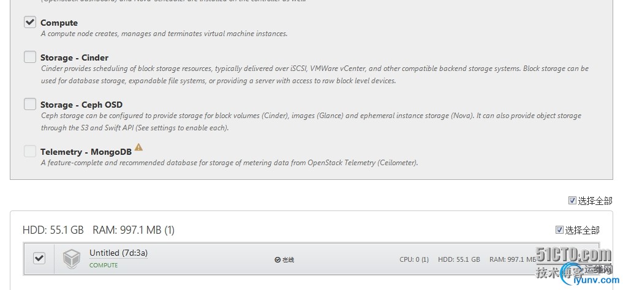Click the Untitled (7d:3a) node name

click(x=118, y=253)
